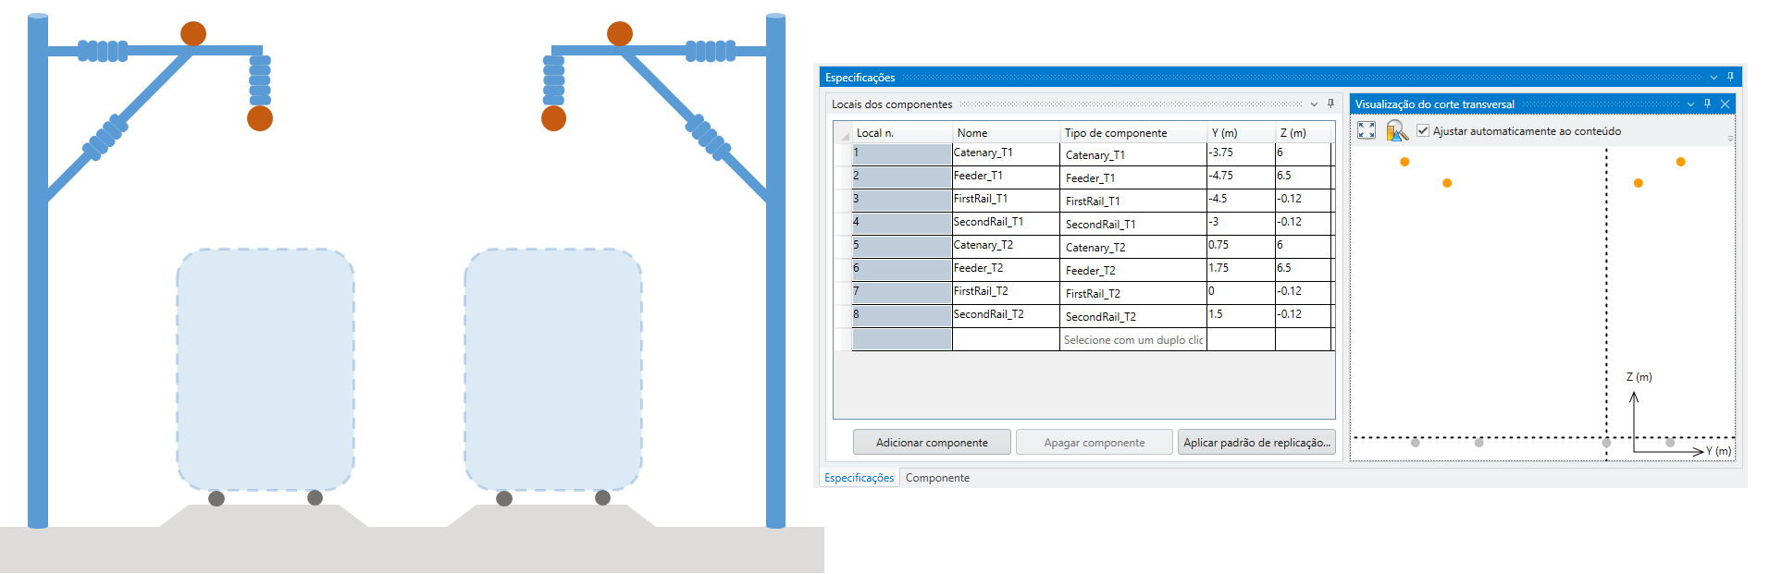This screenshot has height=574, width=1769.
Task: Click the fit-to-window expand arrows icon
Action: click(x=1367, y=130)
